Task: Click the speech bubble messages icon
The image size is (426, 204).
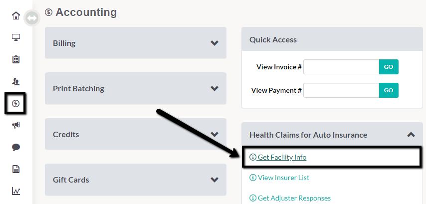Action: pyautogui.click(x=16, y=147)
